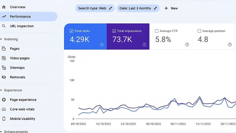Click the 4.8 average position value

tap(203, 39)
